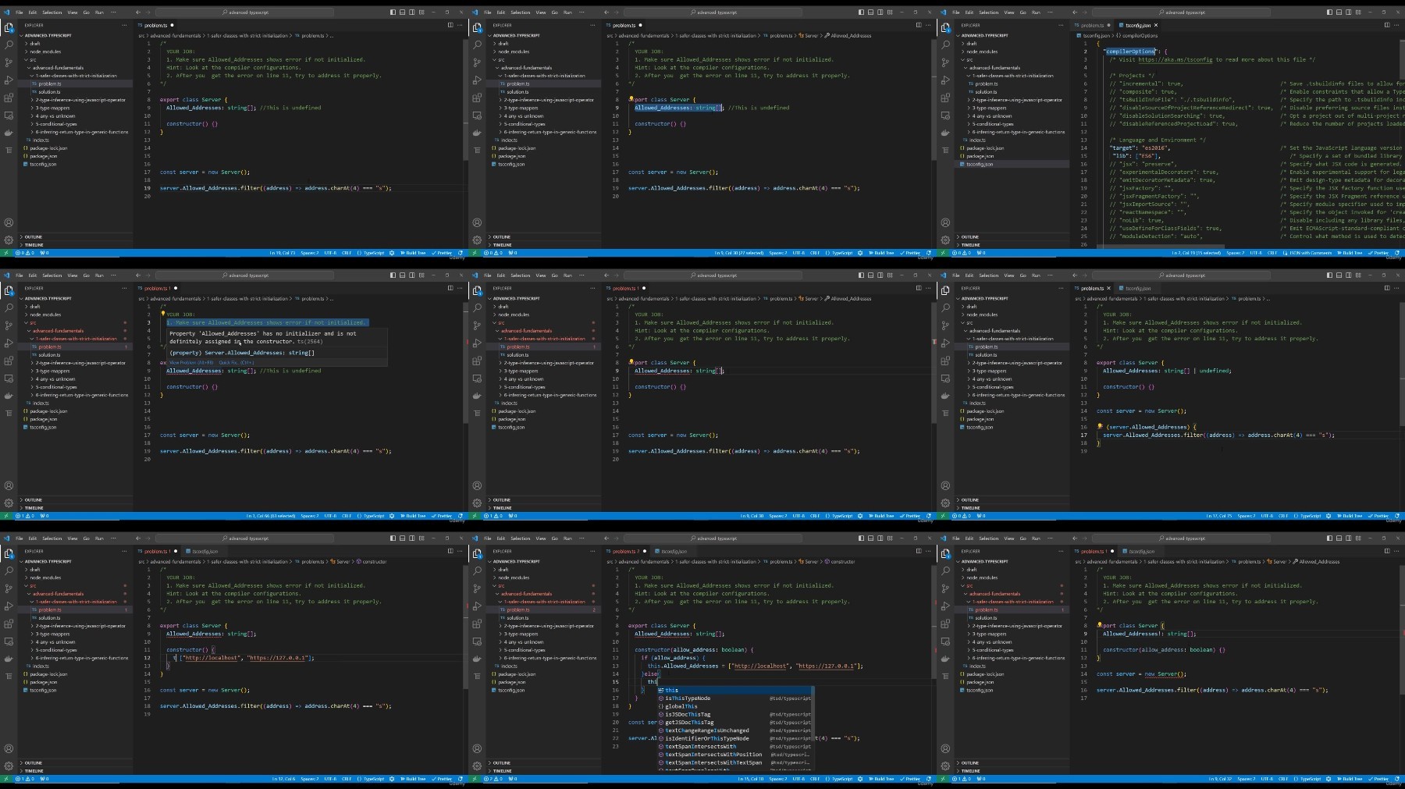Screen dimensions: 1405x789
Task: Click View Problem in the error tooltip
Action: [191, 363]
